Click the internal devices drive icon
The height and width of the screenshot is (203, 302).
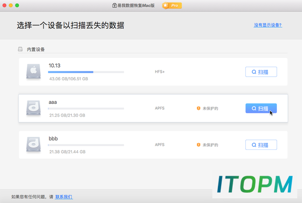pos(20,49)
